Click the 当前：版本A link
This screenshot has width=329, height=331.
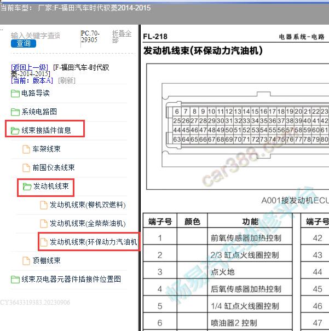[x=32, y=80]
